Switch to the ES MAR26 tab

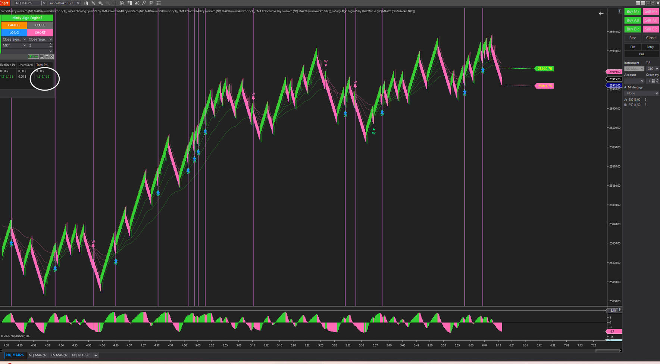pyautogui.click(x=59, y=355)
